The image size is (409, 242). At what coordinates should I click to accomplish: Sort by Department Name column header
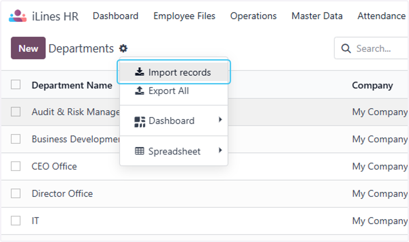tap(72, 85)
